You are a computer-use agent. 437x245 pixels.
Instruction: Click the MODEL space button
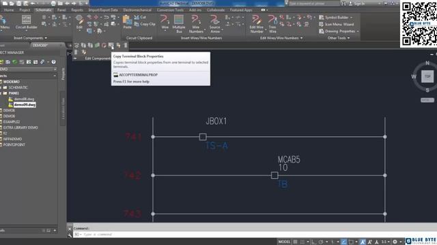click(284, 242)
